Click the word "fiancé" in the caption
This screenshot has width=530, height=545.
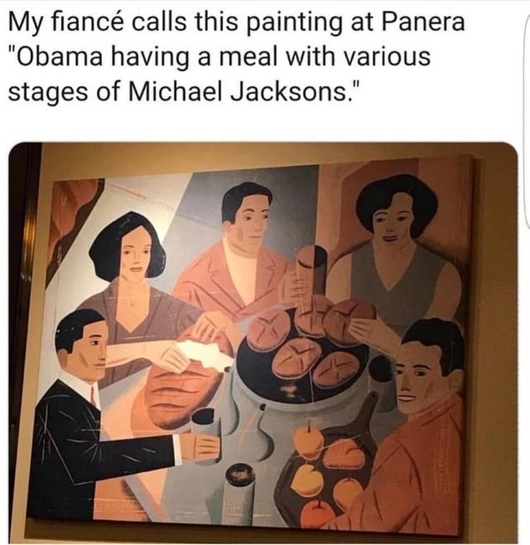[89, 22]
